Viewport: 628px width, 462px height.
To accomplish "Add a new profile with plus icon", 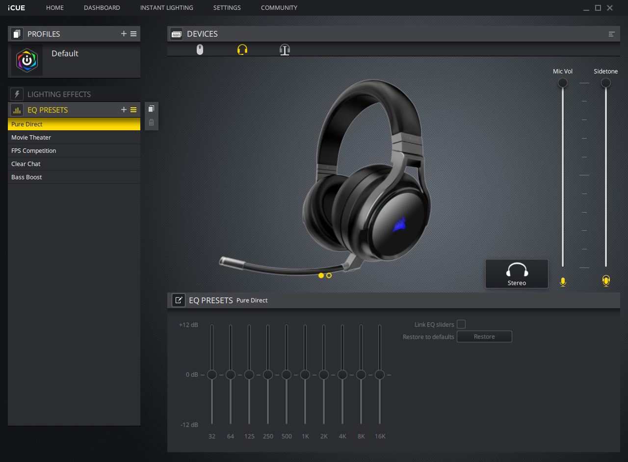I will (x=124, y=34).
